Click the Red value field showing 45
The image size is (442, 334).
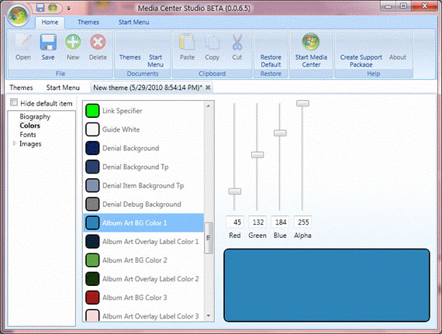click(x=235, y=222)
